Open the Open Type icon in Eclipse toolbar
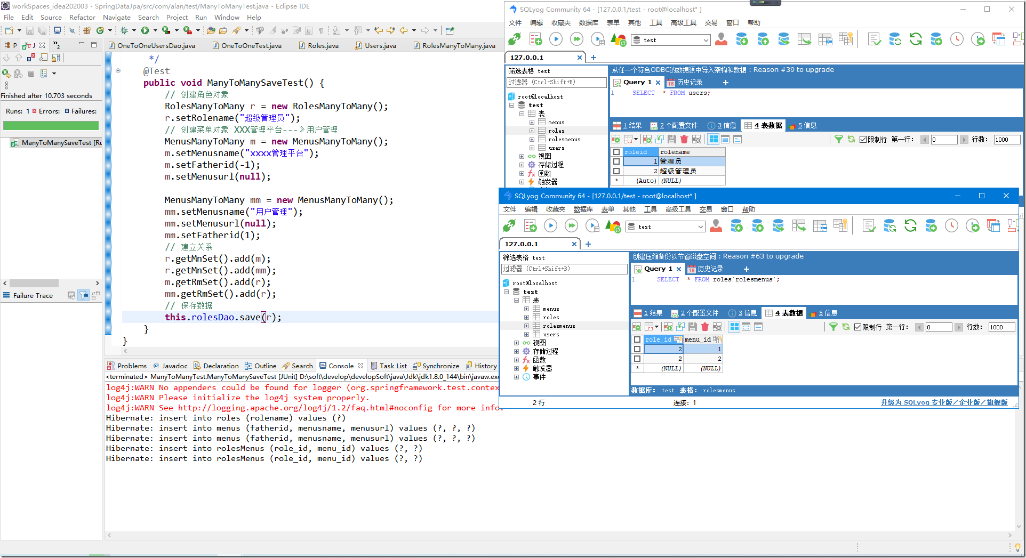 click(x=211, y=30)
